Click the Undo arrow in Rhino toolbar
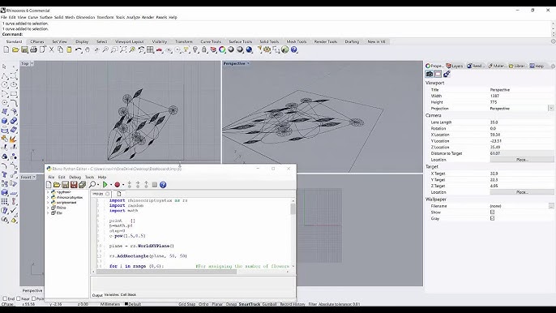The image size is (556, 313). pos(79,49)
